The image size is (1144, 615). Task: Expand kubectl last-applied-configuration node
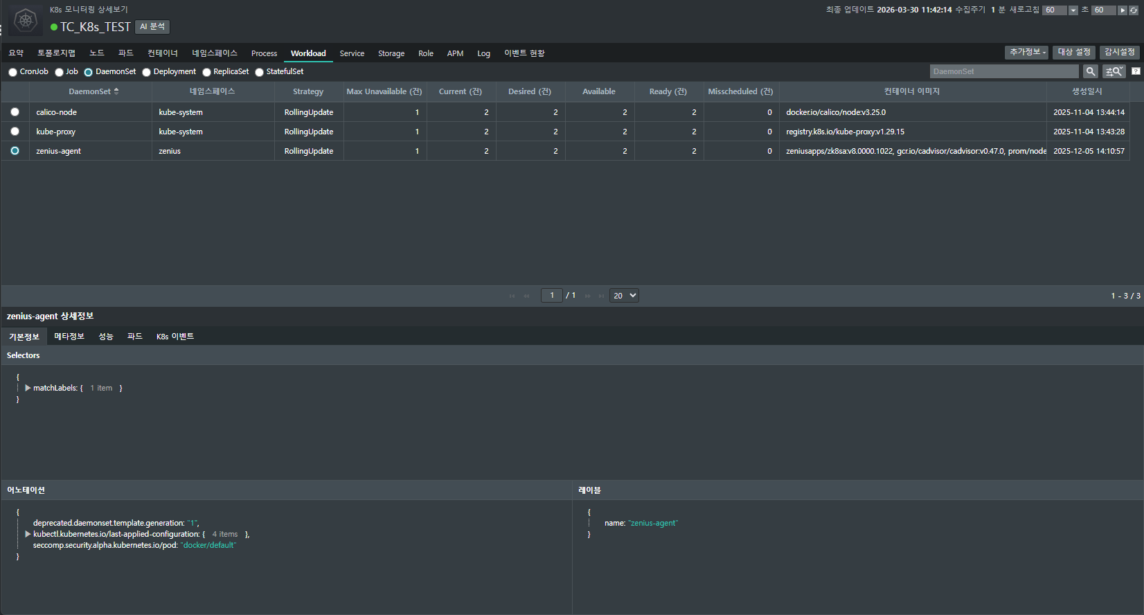[28, 534]
